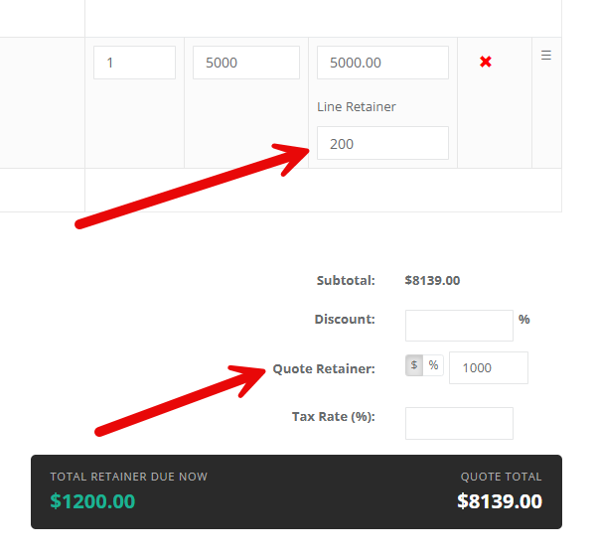
Task: Switch quote retainer to percent mode
Action: click(x=433, y=365)
